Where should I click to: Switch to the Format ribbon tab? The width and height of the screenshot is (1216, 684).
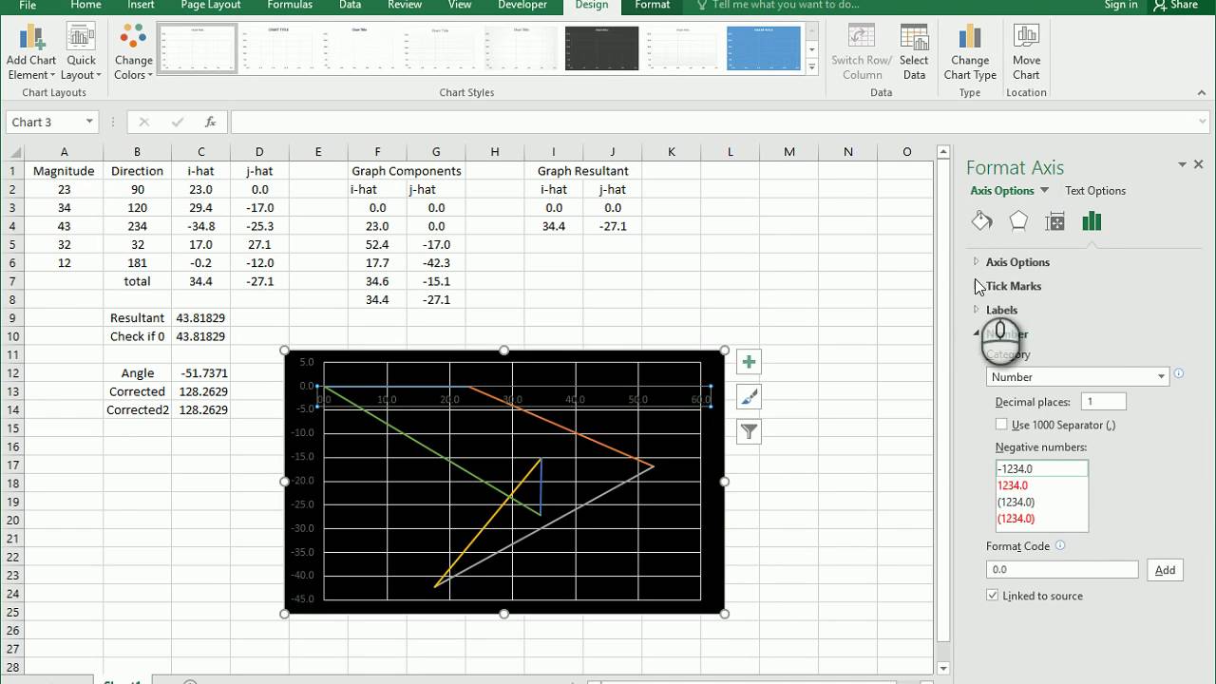(x=652, y=6)
